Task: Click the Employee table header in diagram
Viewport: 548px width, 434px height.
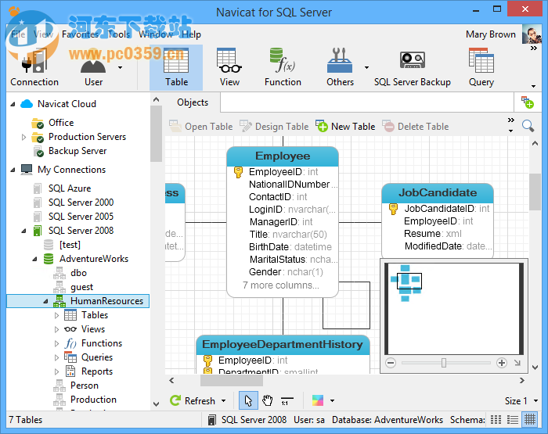Action: [x=283, y=156]
